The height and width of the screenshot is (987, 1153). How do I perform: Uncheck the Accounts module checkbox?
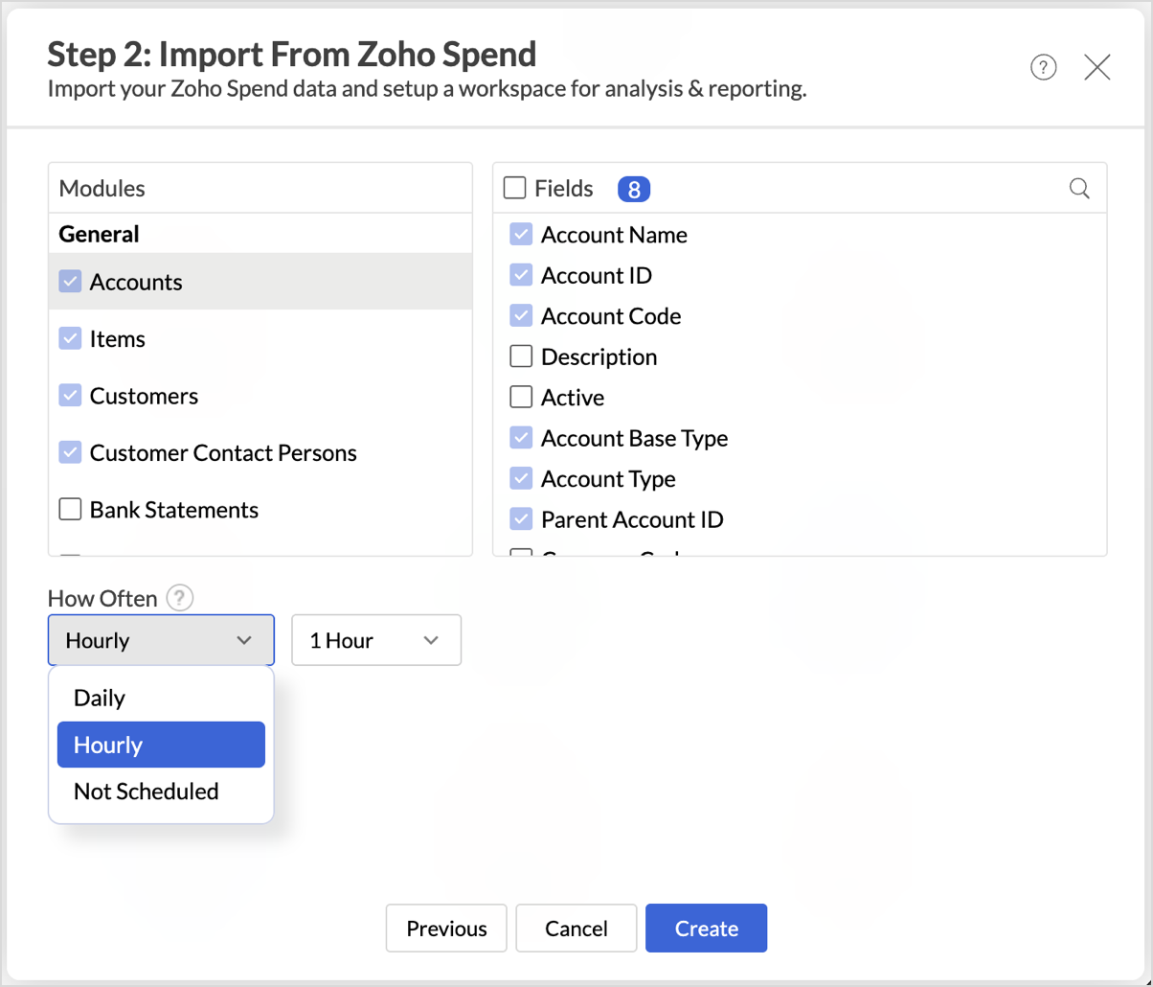[70, 282]
